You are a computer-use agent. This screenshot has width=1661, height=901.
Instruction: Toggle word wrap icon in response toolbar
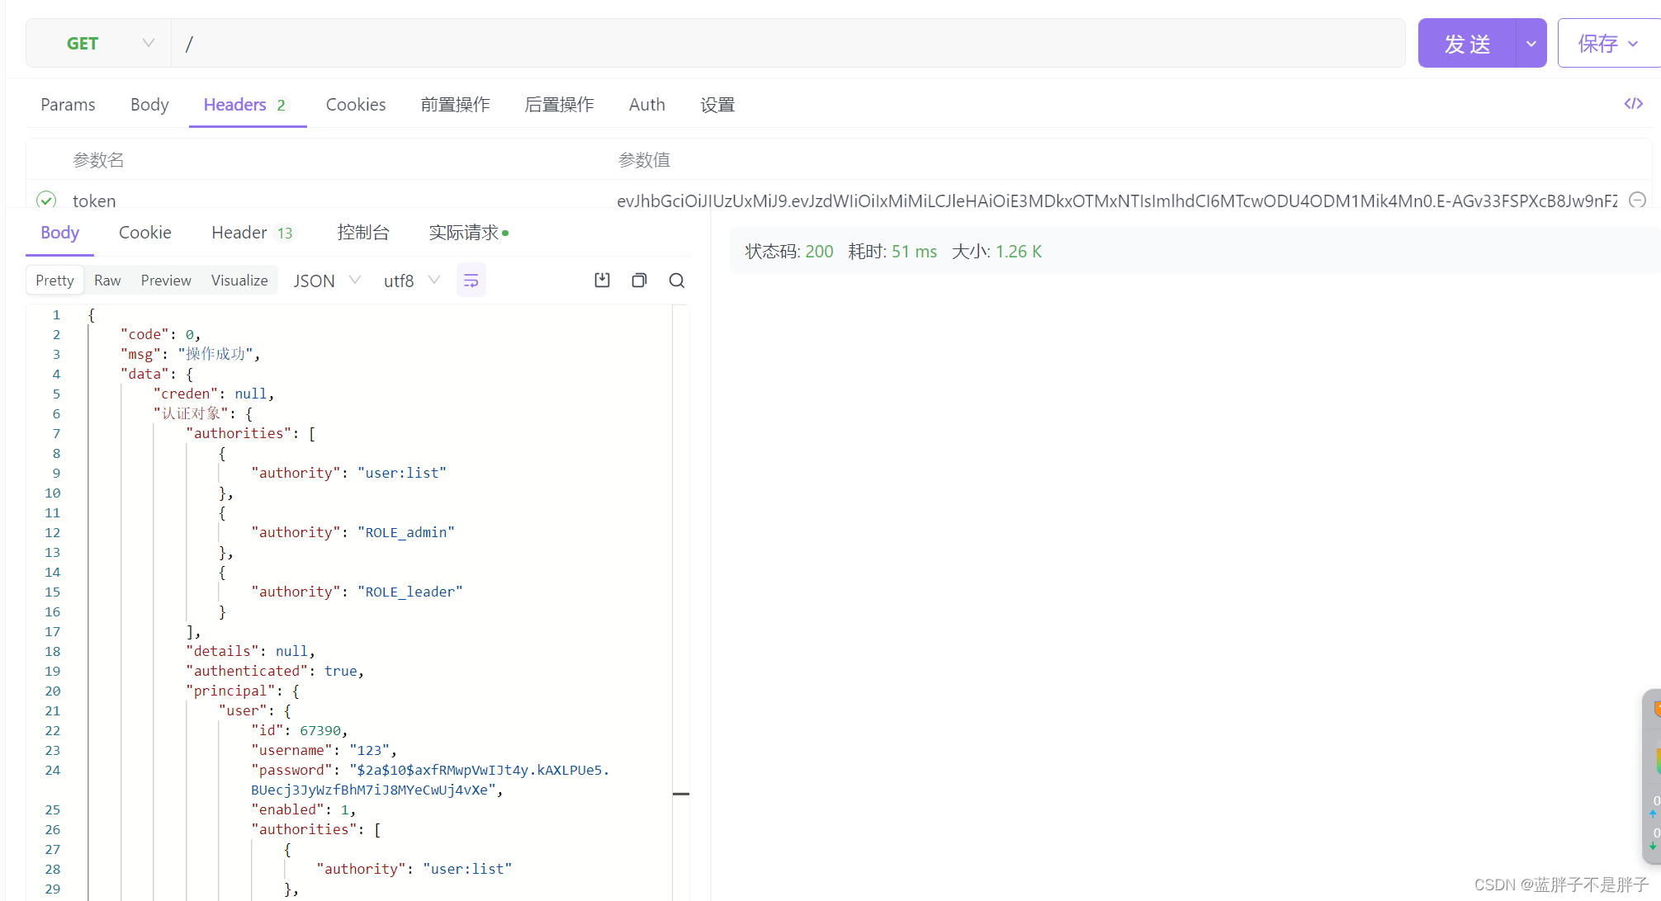click(x=471, y=281)
